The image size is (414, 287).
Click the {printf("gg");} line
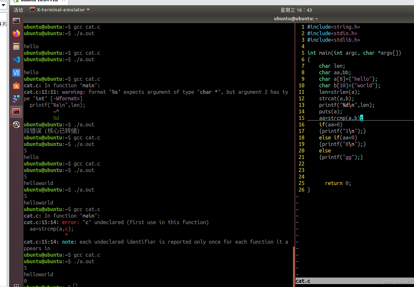tap(341, 157)
